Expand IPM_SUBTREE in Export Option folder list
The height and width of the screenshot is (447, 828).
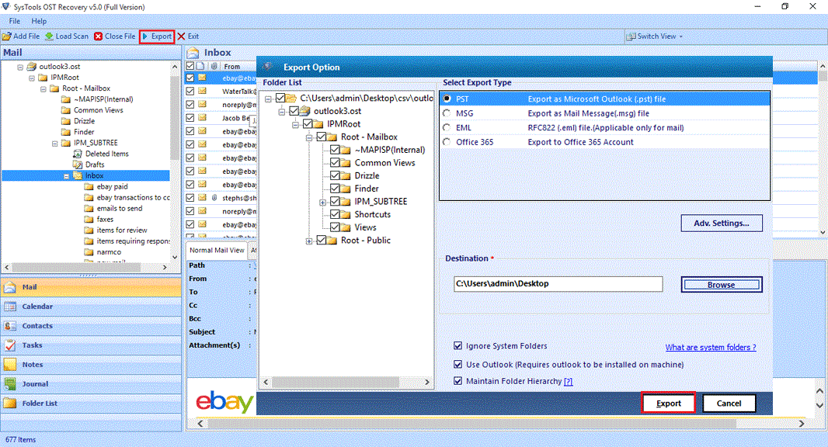[322, 203]
